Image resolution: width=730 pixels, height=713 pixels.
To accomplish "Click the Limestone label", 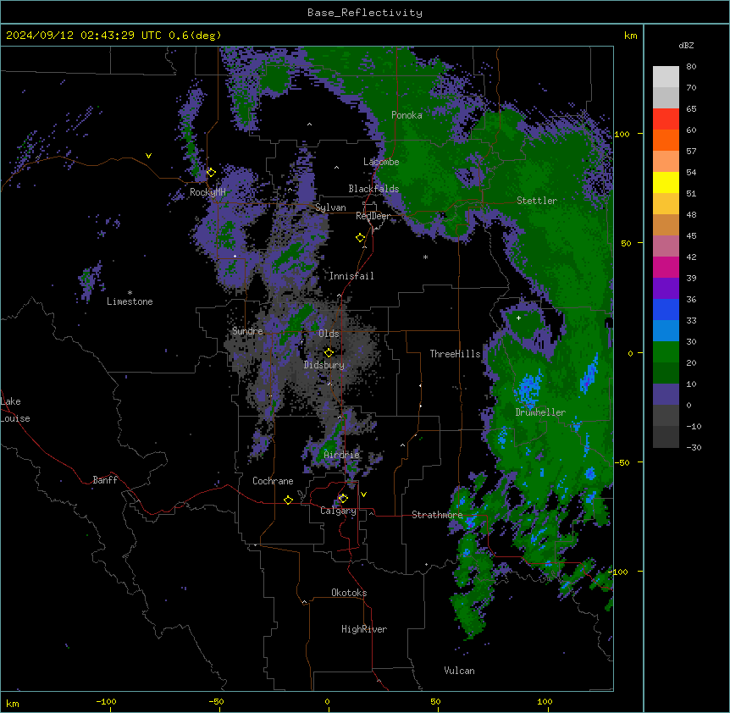I will click(130, 301).
